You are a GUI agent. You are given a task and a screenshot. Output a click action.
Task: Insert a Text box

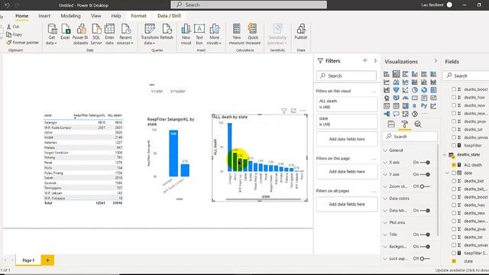click(199, 34)
